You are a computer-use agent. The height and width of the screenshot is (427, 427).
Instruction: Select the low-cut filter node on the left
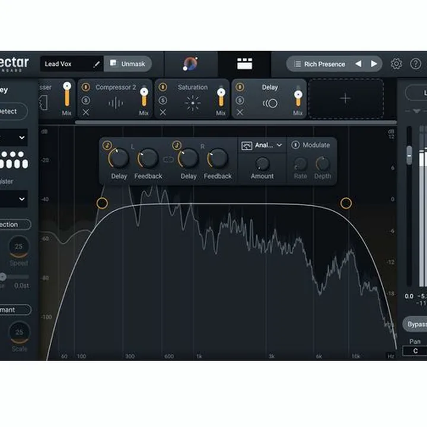click(102, 203)
